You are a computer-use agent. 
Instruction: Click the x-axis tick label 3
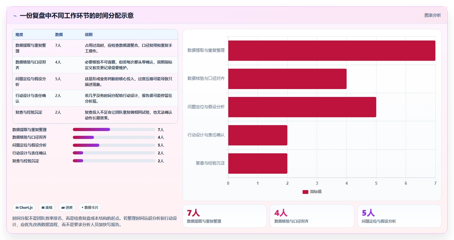coord(317,183)
